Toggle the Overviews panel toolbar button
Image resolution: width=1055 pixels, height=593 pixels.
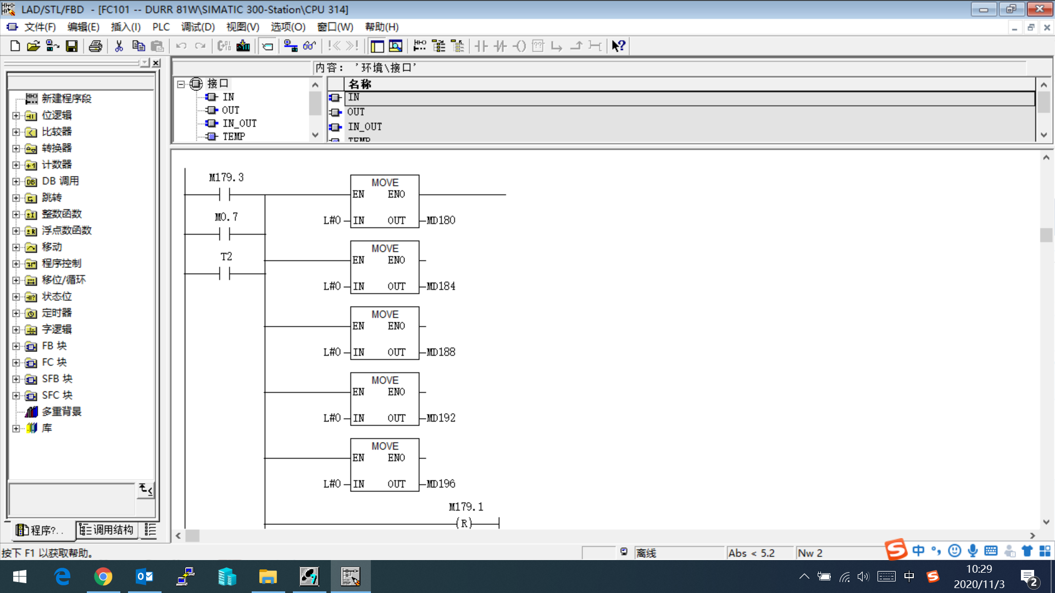coord(377,46)
